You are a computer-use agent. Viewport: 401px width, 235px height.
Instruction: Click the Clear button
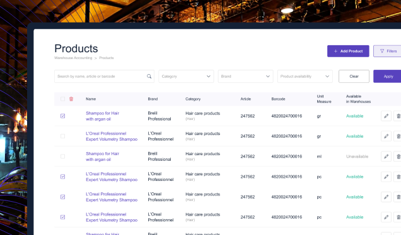coord(354,76)
